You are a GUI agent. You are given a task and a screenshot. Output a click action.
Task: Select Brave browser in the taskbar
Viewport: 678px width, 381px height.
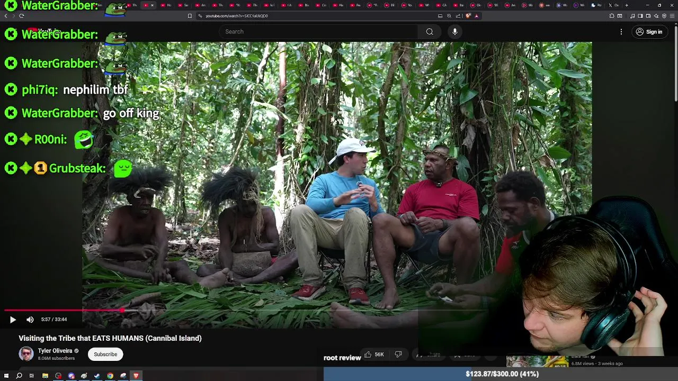(136, 376)
